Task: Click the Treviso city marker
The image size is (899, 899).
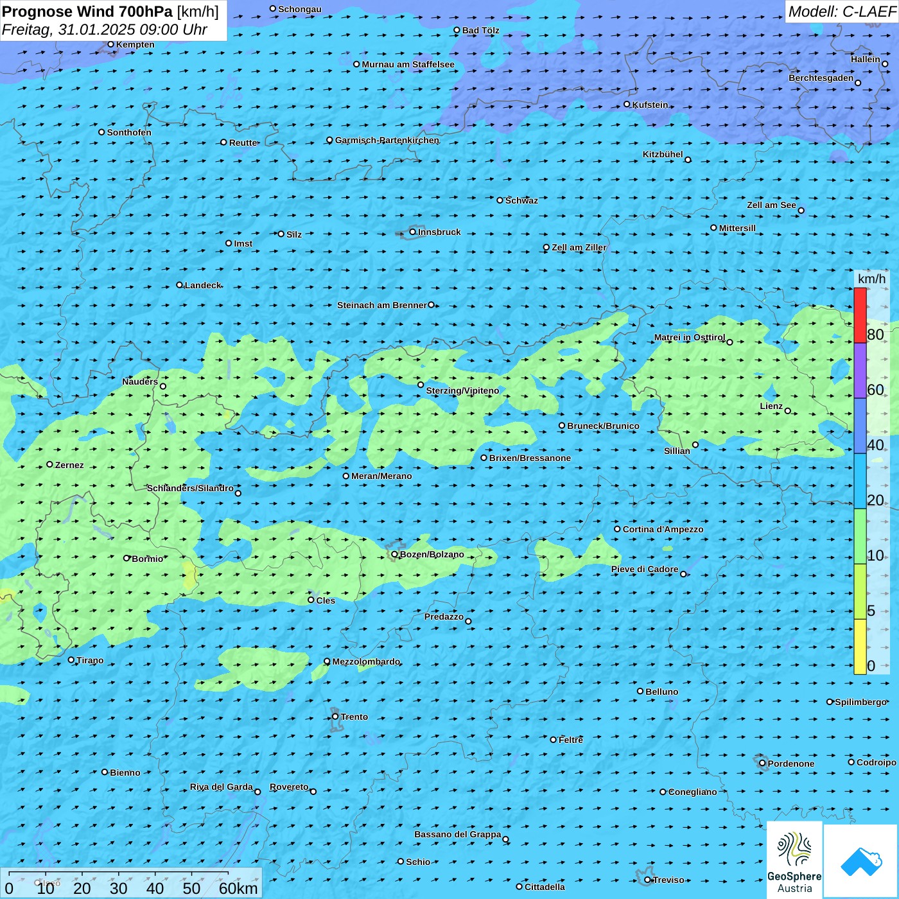Action: coord(648,880)
